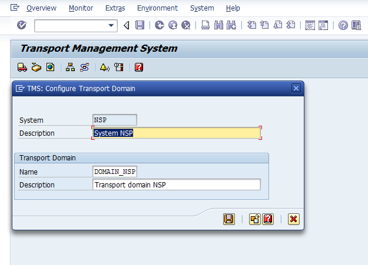Viewport: 368px width, 265px height.
Task: Click the green checkmark Enter icon
Action: (x=22, y=25)
